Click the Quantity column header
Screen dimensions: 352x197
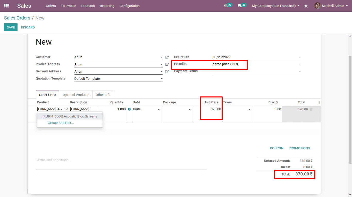(x=117, y=102)
